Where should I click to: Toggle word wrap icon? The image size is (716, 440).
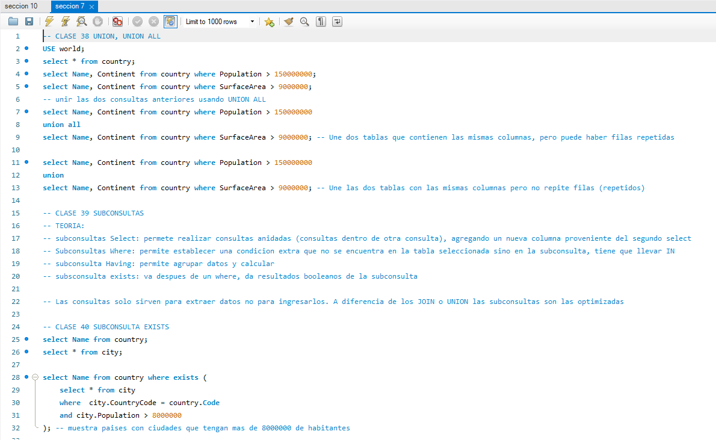(337, 22)
